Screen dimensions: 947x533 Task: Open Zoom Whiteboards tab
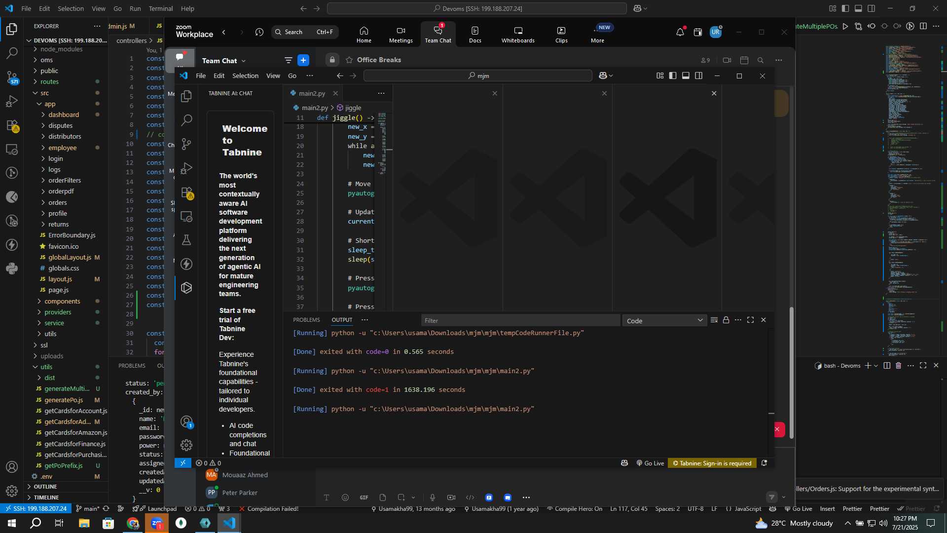click(x=518, y=34)
